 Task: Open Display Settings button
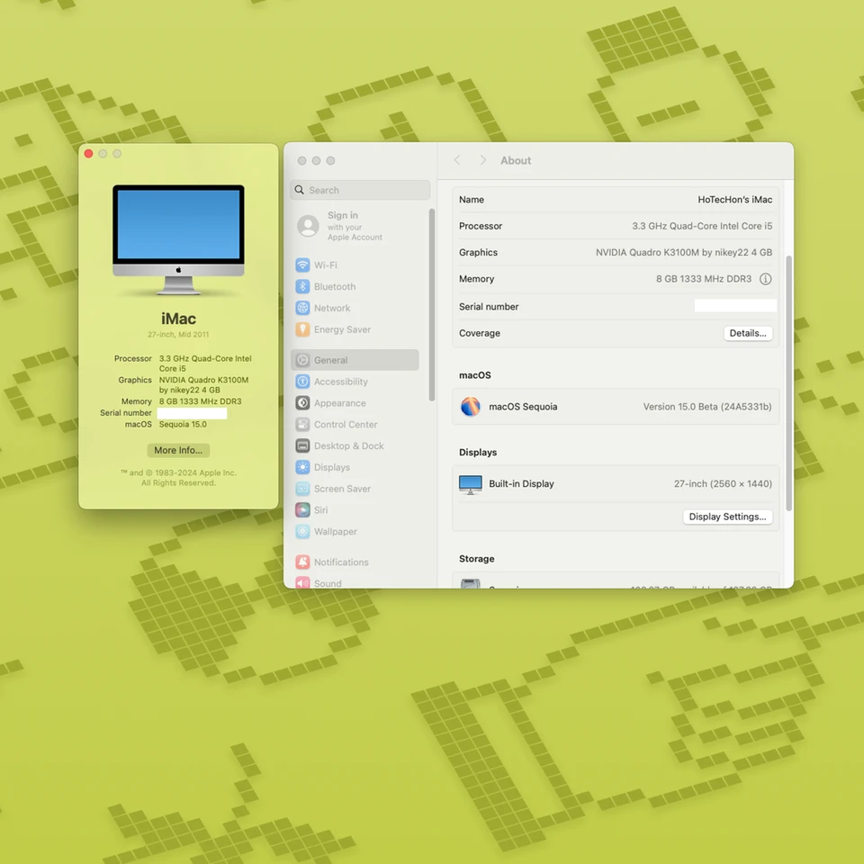pyautogui.click(x=727, y=517)
